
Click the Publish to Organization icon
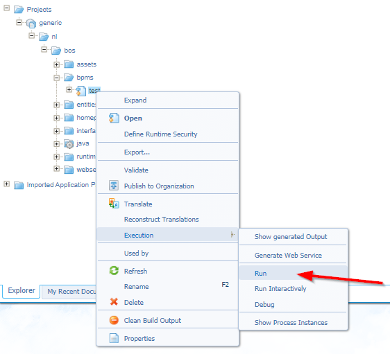tap(114, 186)
